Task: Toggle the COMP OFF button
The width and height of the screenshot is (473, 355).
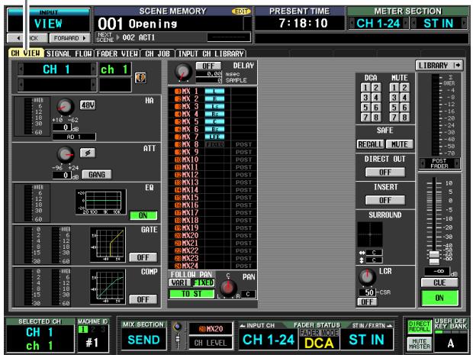Action: tap(143, 299)
